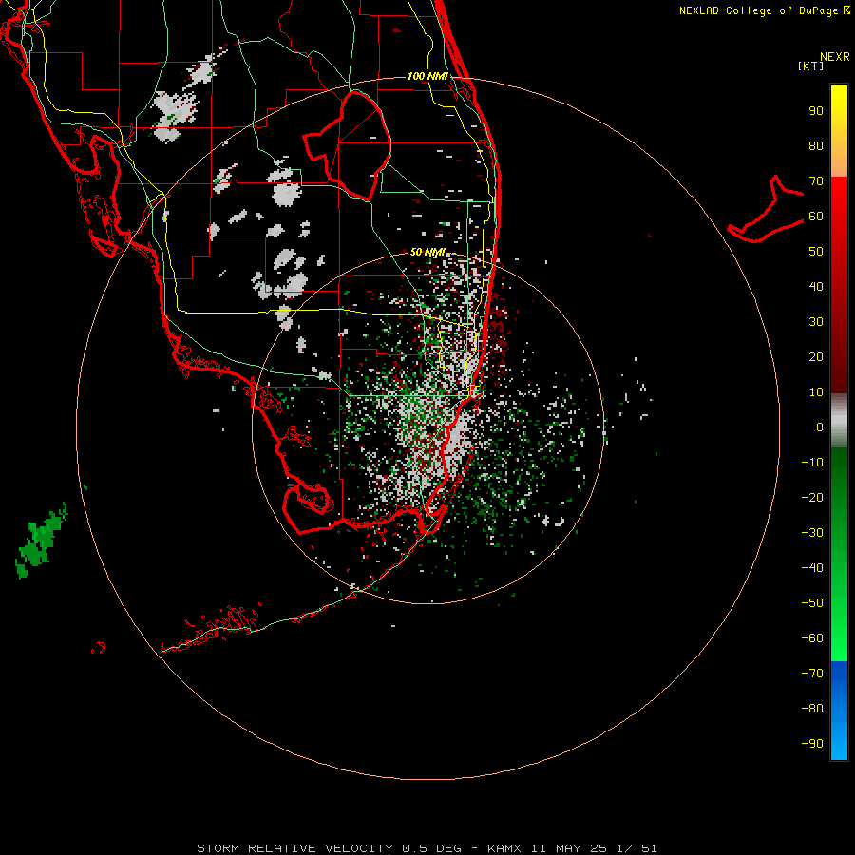Click the blue bottom segment of the color bar
Viewport: 855px width, 855px height.
(839, 711)
